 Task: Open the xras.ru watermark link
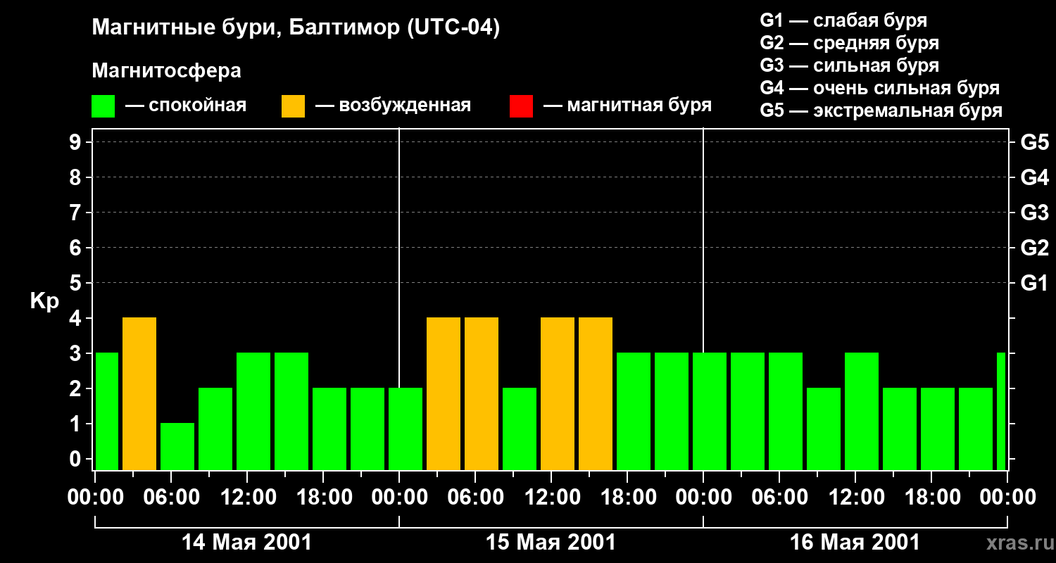click(x=1017, y=543)
